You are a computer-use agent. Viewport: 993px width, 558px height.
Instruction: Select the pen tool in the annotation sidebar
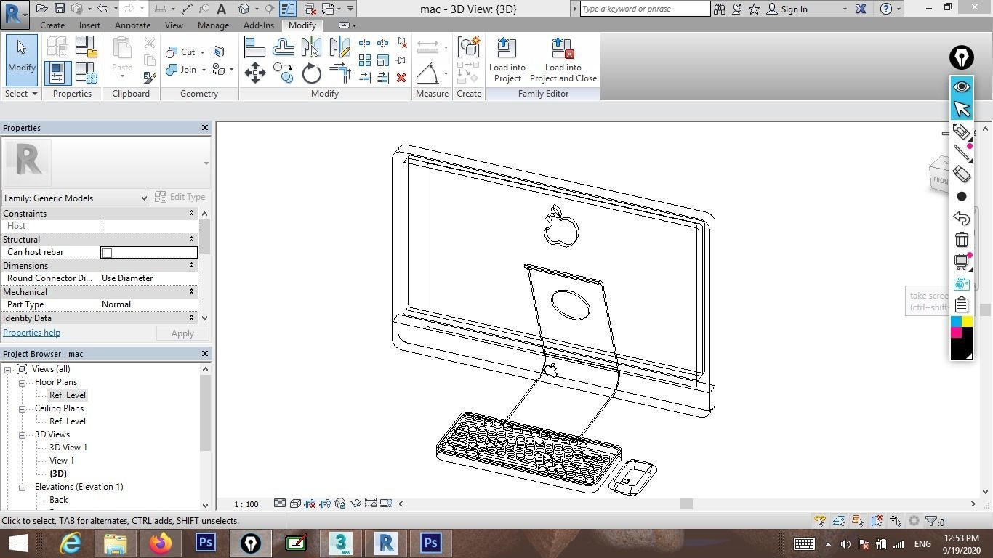(x=962, y=151)
